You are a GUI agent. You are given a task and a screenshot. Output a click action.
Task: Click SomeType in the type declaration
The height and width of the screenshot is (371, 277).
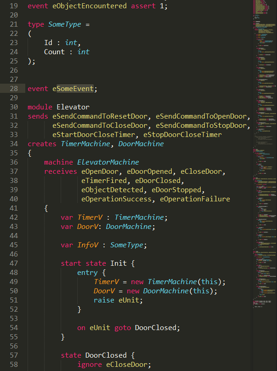(x=65, y=24)
